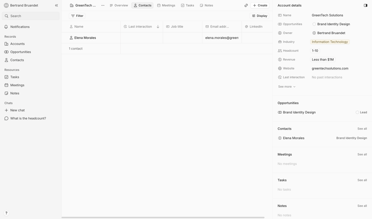Open the Search field in sidebar
The width and height of the screenshot is (372, 219).
tap(31, 16)
